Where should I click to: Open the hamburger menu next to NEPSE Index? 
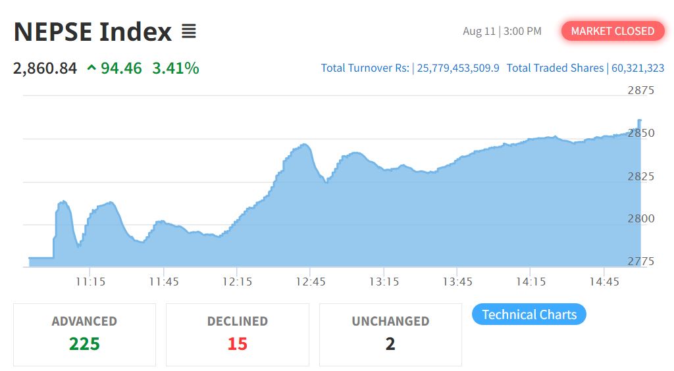point(189,32)
